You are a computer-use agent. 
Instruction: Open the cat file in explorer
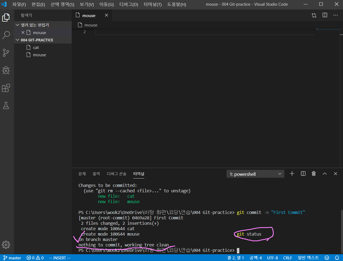point(43,47)
